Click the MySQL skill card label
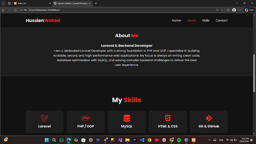The height and width of the screenshot is (144, 256). (x=127, y=126)
